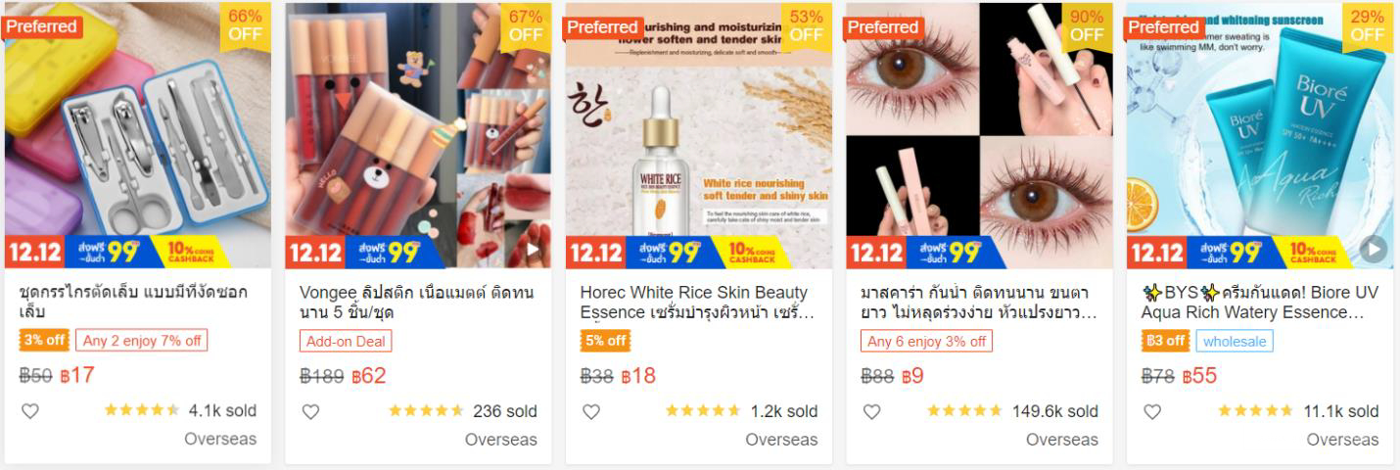Click 'Any 2 enjoy 7% off' promotion tag

point(142,341)
